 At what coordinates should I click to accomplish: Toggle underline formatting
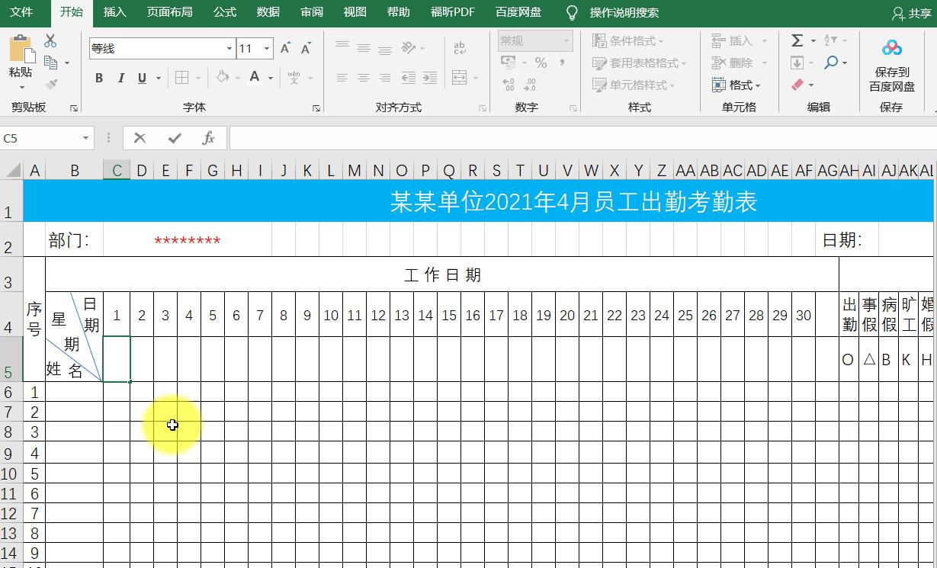point(143,78)
